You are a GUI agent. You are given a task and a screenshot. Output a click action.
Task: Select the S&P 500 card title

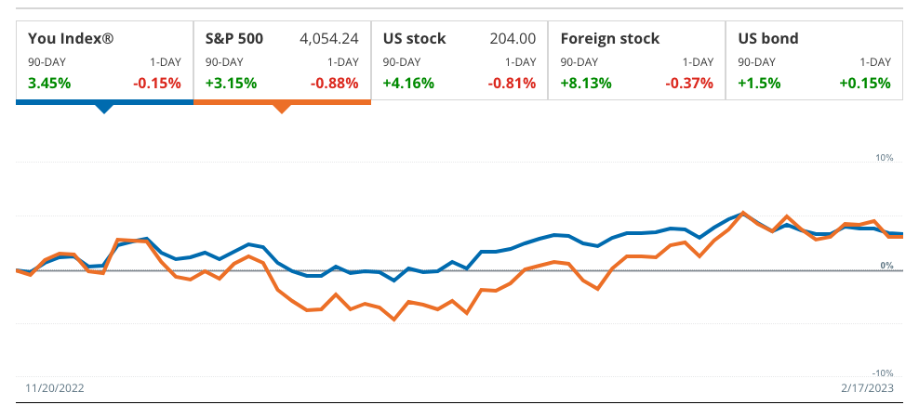(x=234, y=39)
